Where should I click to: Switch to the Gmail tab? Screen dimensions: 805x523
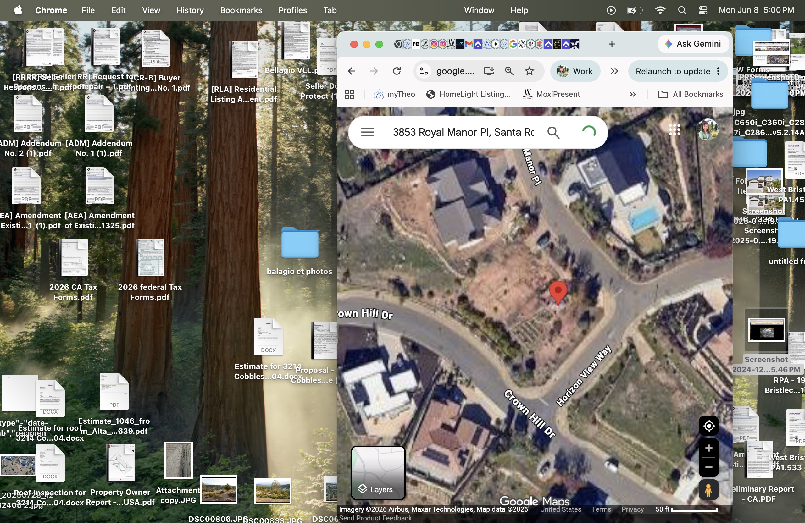click(469, 44)
